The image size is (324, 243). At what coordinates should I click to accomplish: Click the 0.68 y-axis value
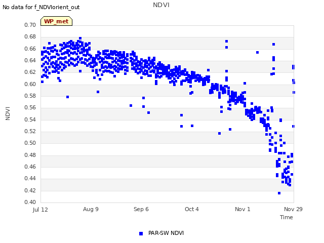coord(30,37)
